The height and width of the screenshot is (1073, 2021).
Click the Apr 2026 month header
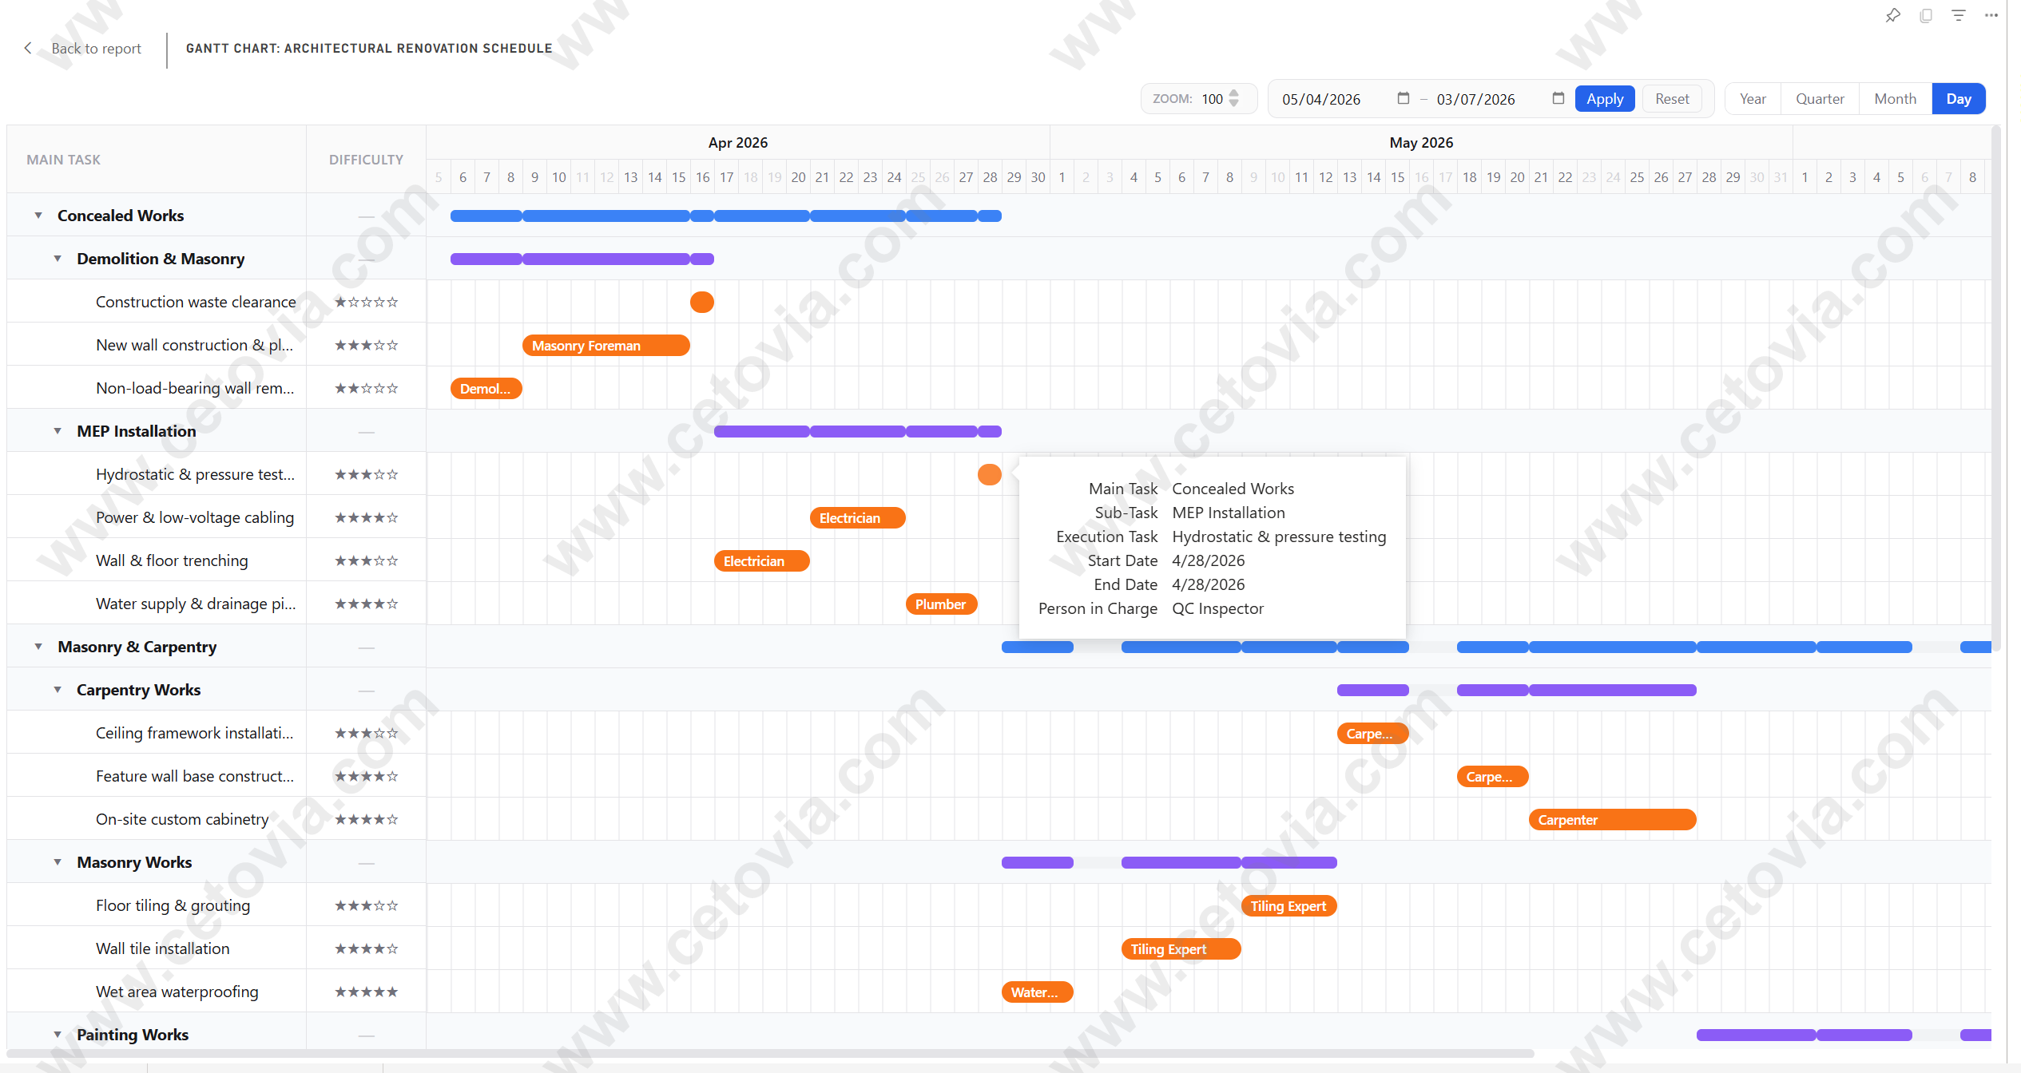coord(737,143)
